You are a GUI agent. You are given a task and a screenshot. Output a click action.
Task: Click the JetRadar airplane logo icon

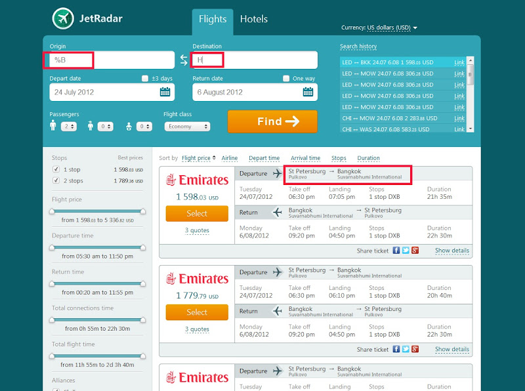click(x=63, y=19)
